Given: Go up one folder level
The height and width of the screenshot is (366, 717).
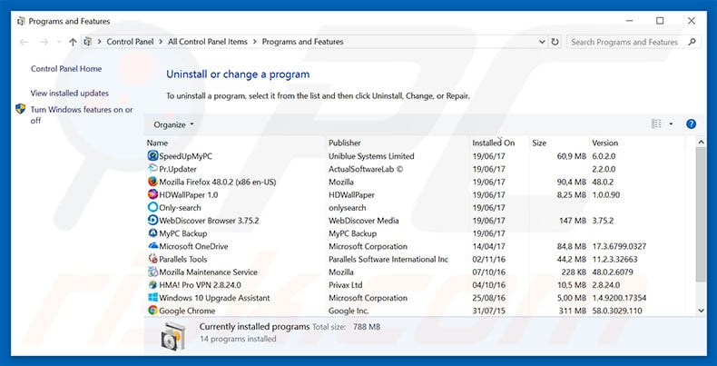Looking at the screenshot, I should 73,42.
